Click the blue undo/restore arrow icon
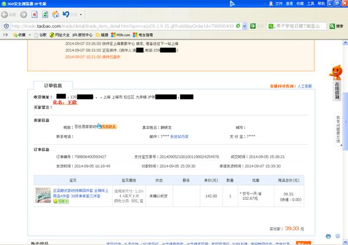The width and height of the screenshot is (348, 245). pos(66,14)
